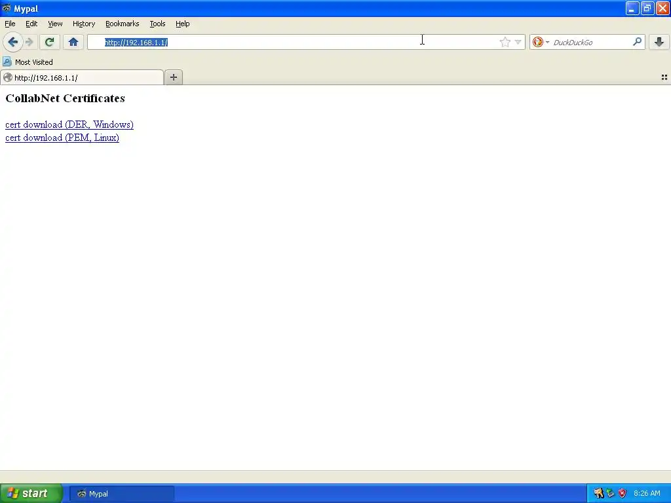Image resolution: width=671 pixels, height=503 pixels.
Task: Open the Edit menu
Action: pos(31,24)
